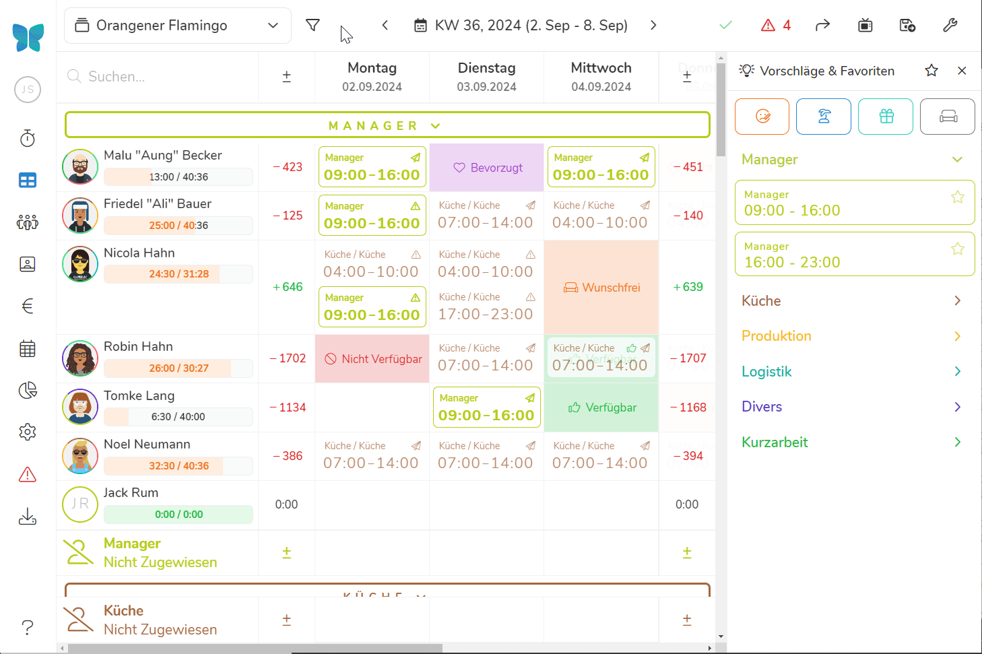Image resolution: width=982 pixels, height=654 pixels.
Task: Click the stopwatch time tracking sidebar icon
Action: click(x=28, y=139)
